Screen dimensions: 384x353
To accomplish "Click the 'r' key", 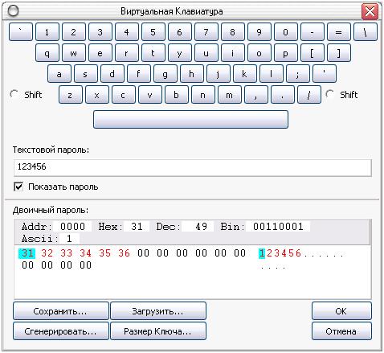I will 127,53.
